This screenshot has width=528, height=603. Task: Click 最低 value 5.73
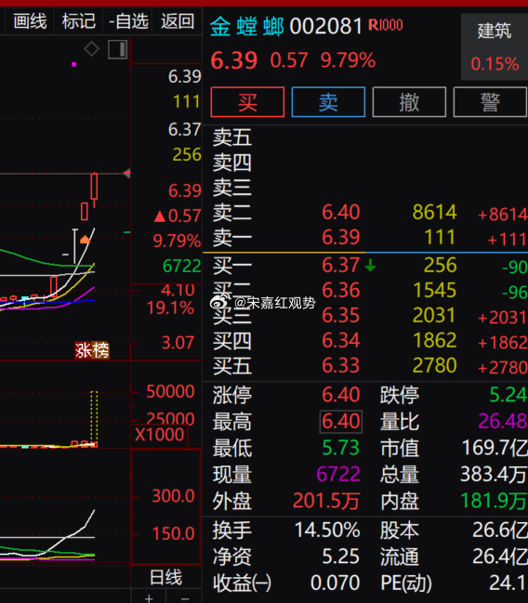(x=341, y=448)
